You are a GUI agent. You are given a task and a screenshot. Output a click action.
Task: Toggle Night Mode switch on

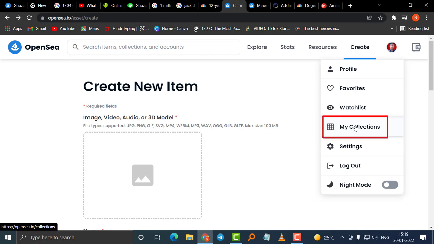click(390, 185)
